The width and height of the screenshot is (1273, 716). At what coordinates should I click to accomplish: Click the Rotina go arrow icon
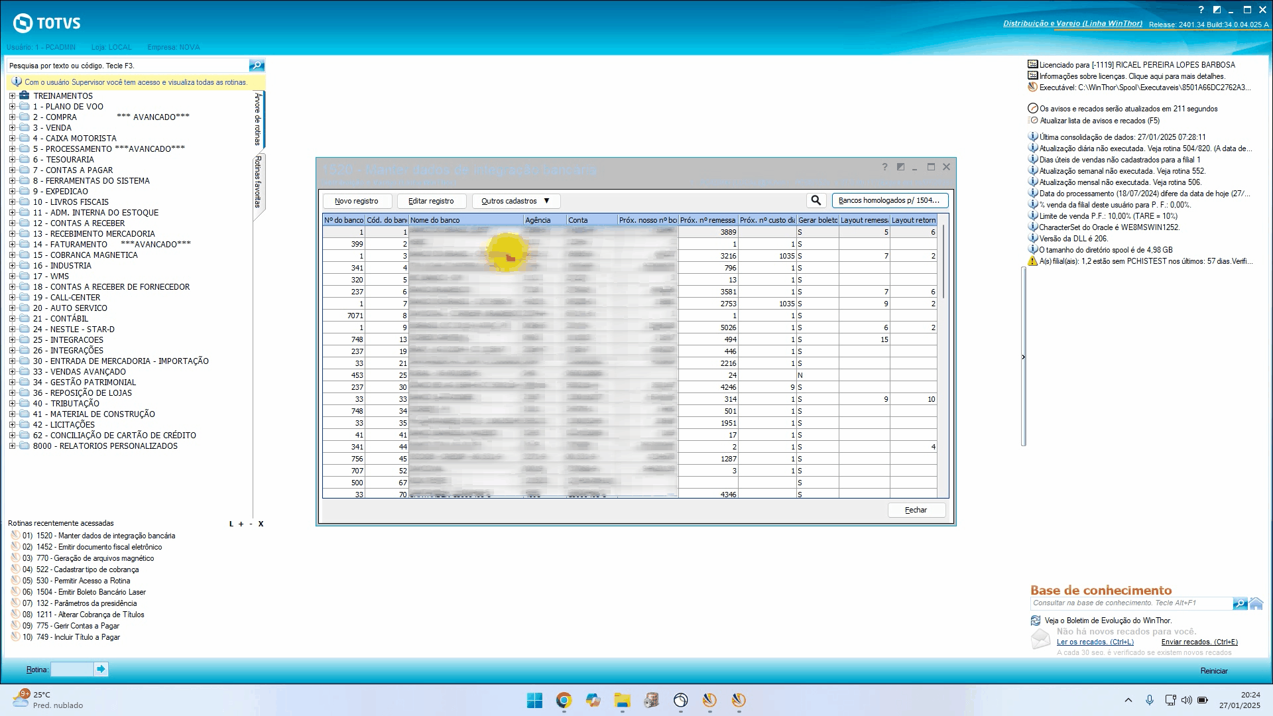tap(101, 670)
